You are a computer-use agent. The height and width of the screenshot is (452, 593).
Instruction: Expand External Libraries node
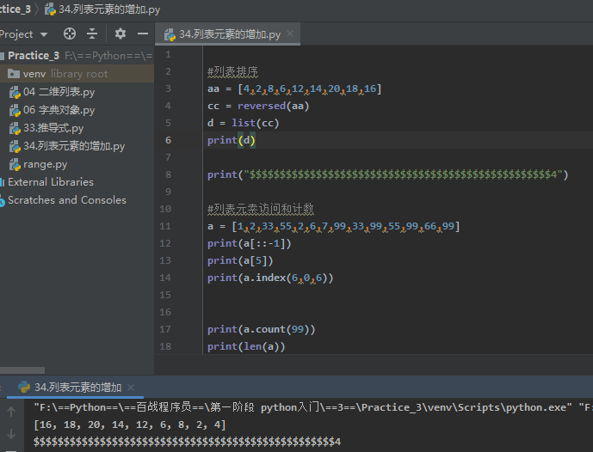(x=51, y=182)
